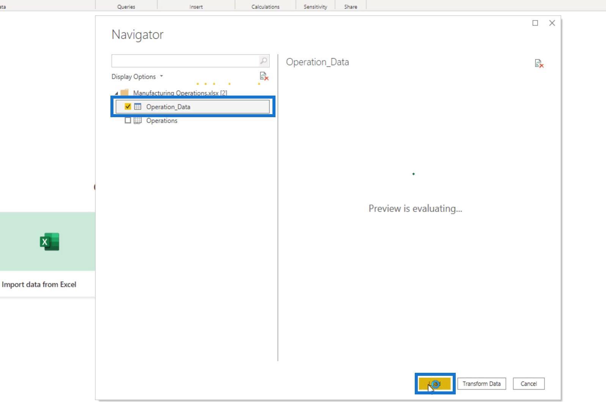Click the Transform Data button
Image resolution: width=606 pixels, height=402 pixels.
pyautogui.click(x=482, y=384)
